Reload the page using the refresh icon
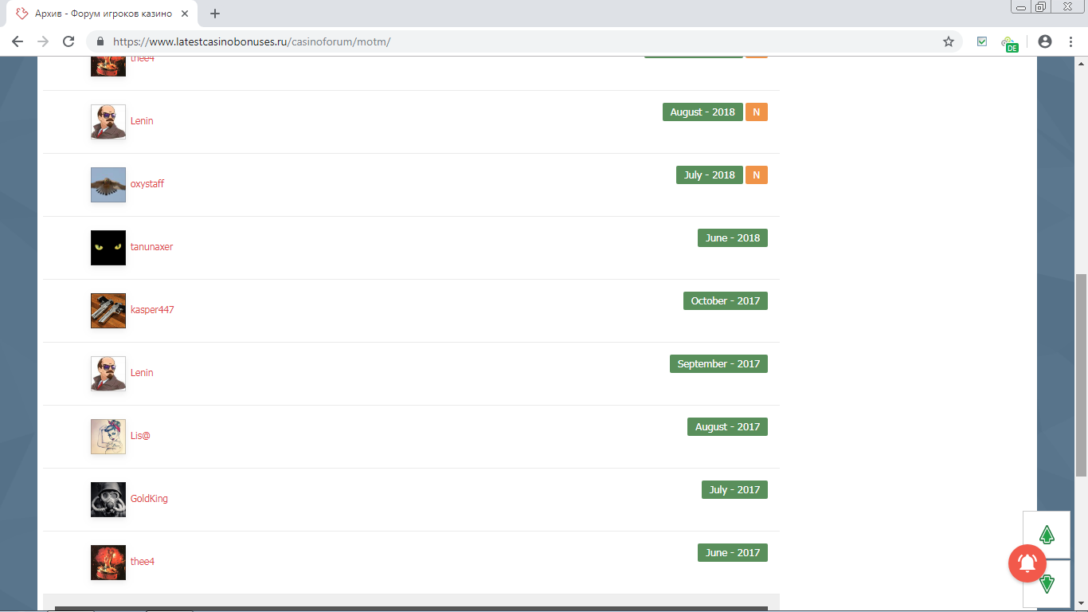 (x=68, y=41)
